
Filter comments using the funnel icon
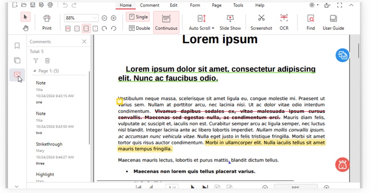(36, 61)
